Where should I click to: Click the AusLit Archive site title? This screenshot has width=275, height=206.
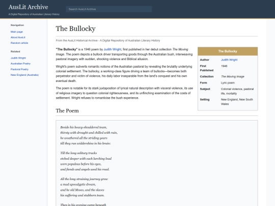pos(28,7)
